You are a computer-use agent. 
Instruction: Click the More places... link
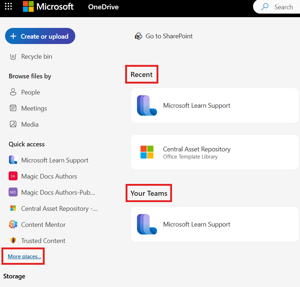tap(24, 257)
